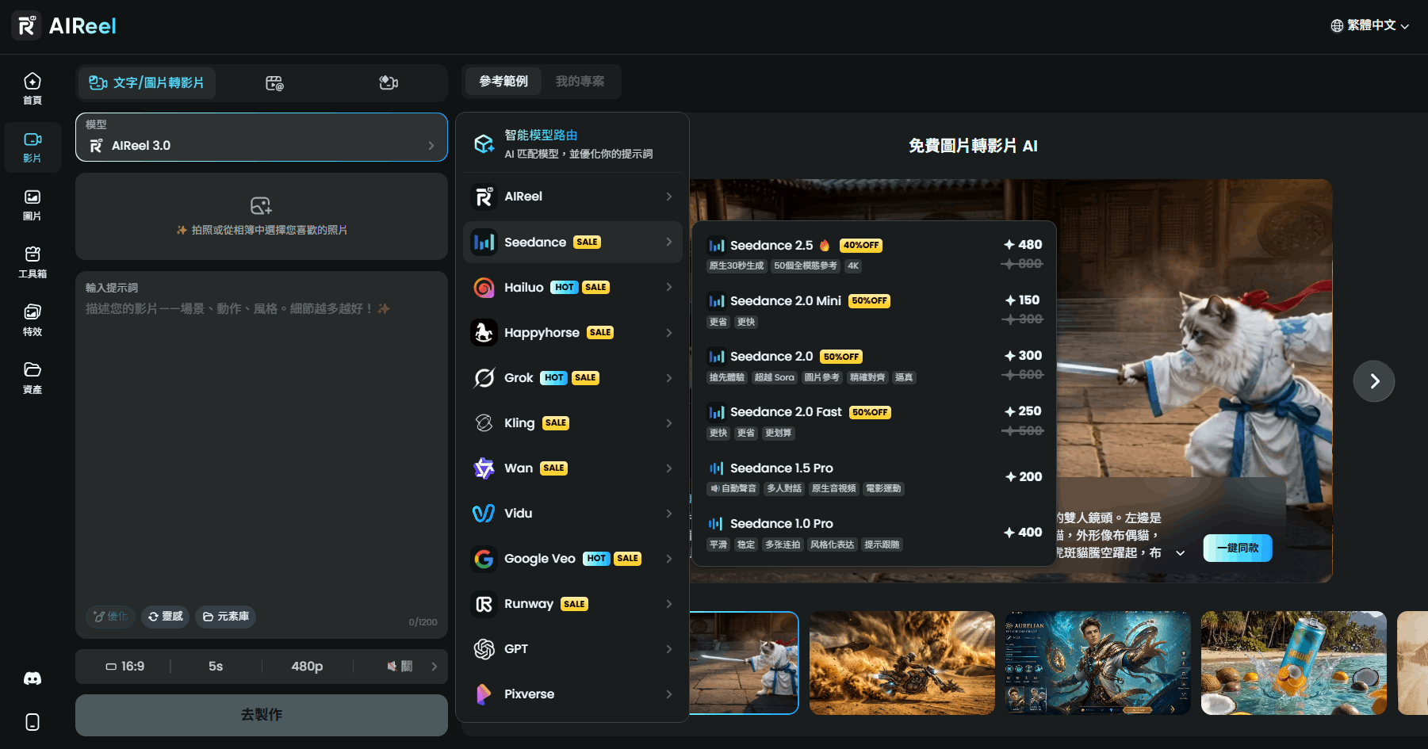Expand the Runway submenu chevron

[669, 604]
